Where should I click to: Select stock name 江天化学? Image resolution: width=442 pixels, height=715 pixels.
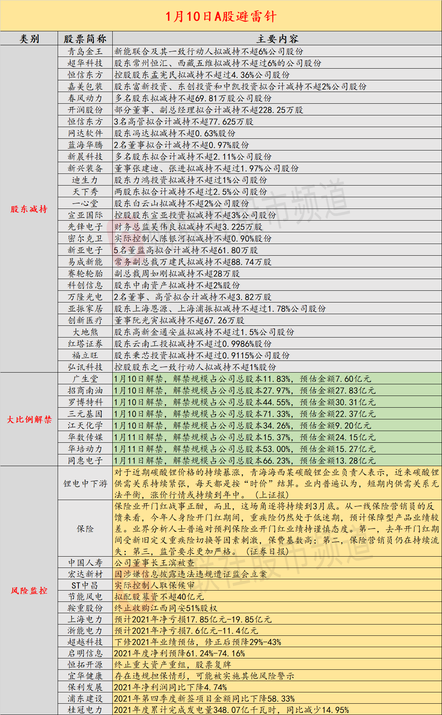point(85,425)
